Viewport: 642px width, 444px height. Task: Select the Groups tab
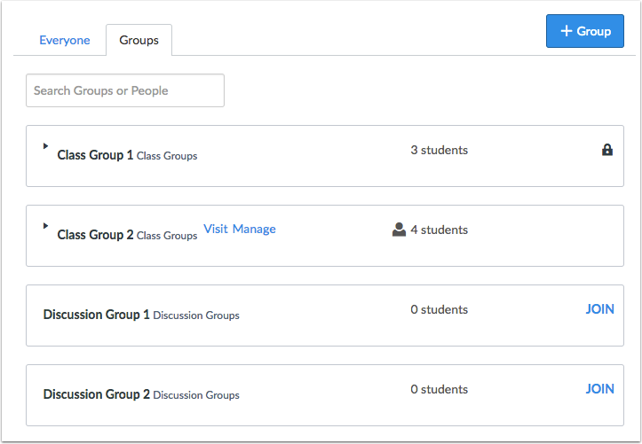coord(139,40)
